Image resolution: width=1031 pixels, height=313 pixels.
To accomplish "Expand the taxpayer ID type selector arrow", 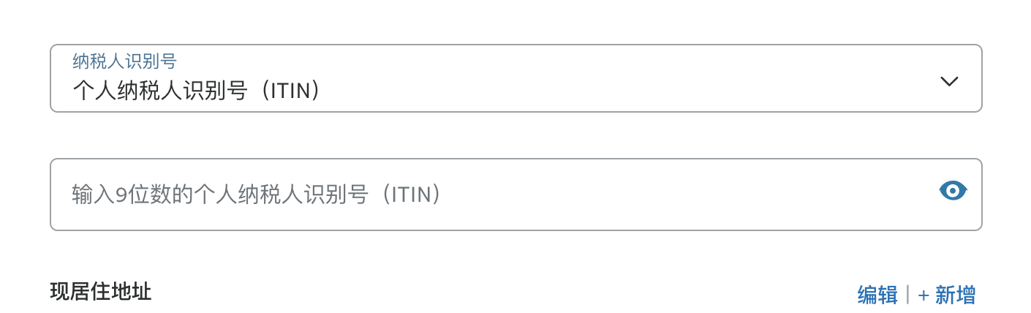I will pos(949,81).
